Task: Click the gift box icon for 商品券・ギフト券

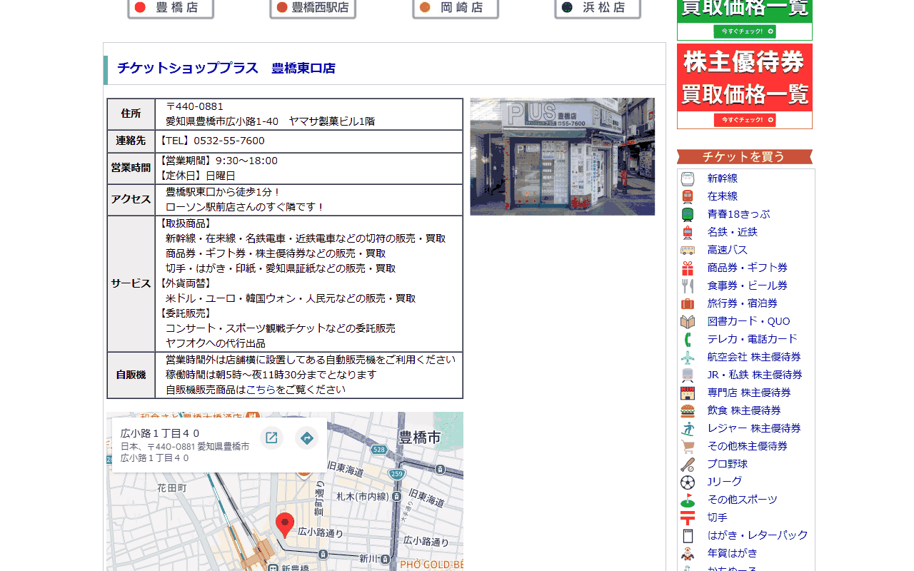Action: coord(688,268)
